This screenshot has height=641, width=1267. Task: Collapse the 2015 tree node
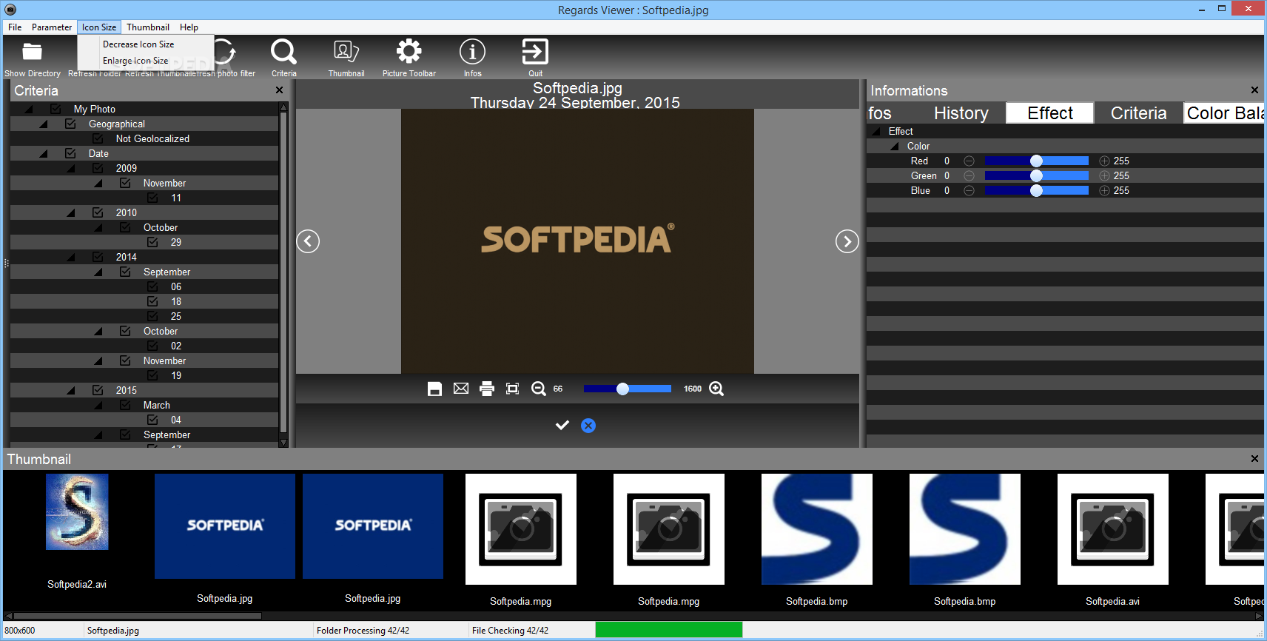coord(71,391)
